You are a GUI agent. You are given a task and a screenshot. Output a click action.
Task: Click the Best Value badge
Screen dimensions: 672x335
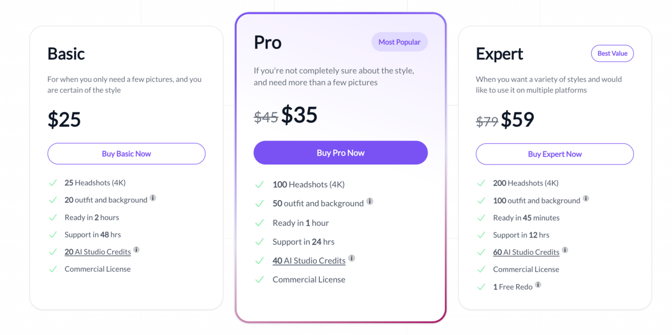(x=612, y=54)
